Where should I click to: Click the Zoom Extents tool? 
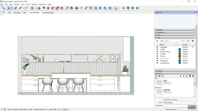(x=90, y=8)
